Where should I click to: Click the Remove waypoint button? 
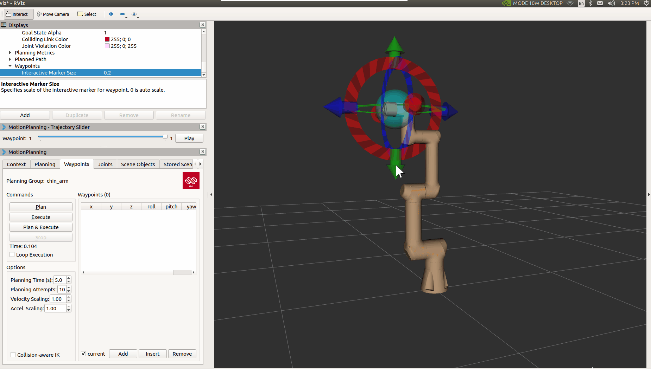pyautogui.click(x=182, y=354)
